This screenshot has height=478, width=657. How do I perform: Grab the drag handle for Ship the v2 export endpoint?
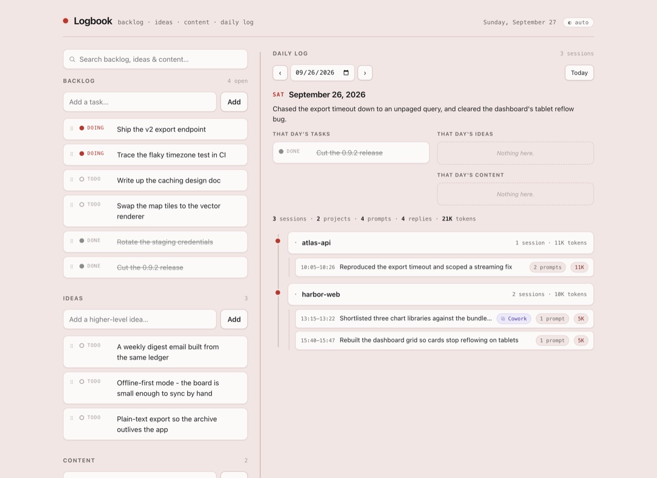[72, 129]
